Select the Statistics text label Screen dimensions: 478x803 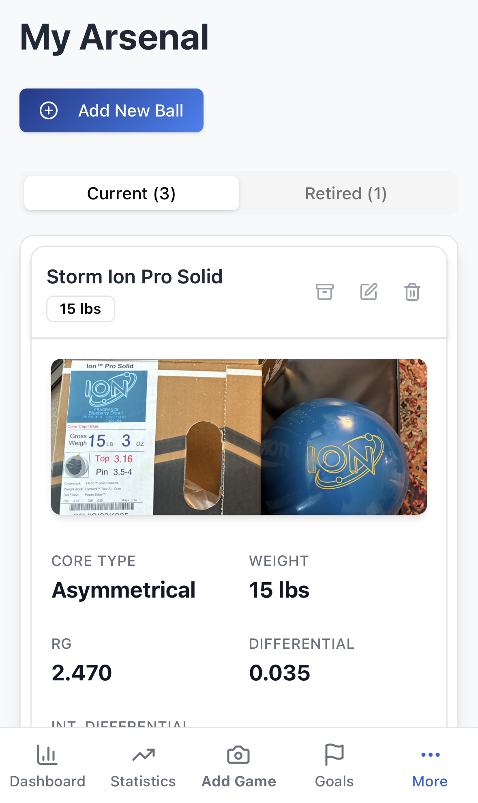pos(143,781)
